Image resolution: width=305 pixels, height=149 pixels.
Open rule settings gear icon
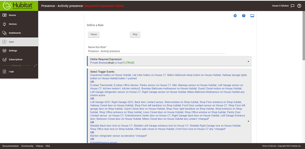click(235, 15)
